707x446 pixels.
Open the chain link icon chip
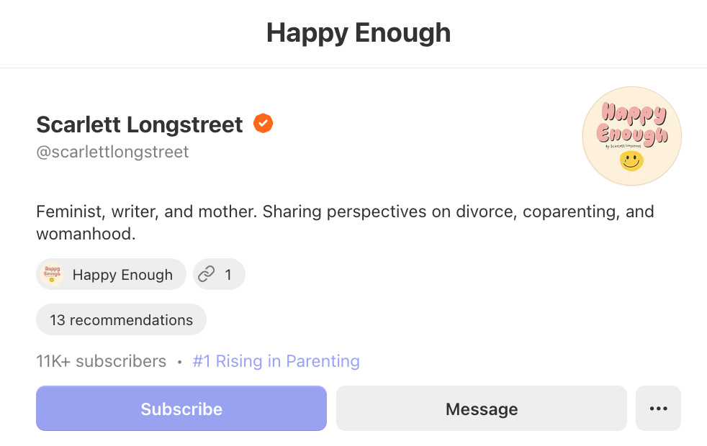pos(219,274)
